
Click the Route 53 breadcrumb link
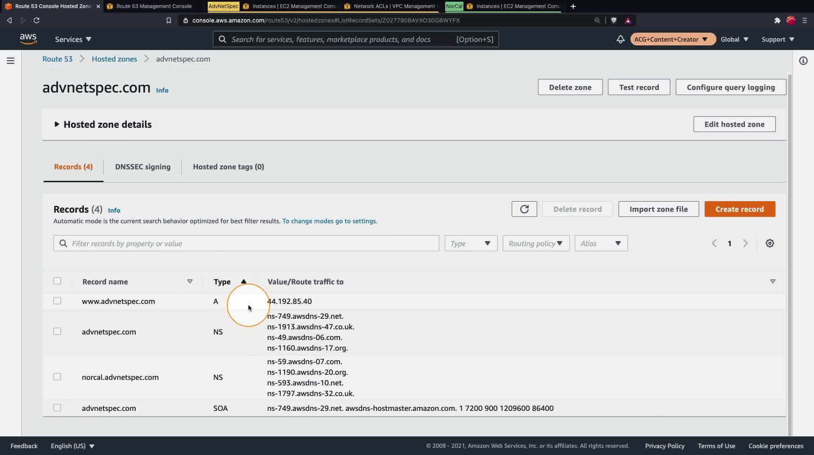pyautogui.click(x=57, y=59)
